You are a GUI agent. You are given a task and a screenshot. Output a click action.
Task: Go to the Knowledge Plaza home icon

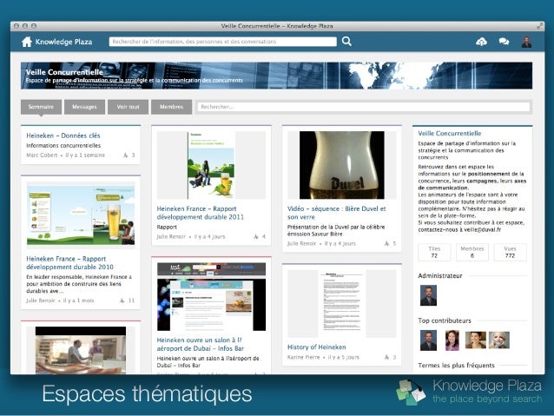[27, 42]
